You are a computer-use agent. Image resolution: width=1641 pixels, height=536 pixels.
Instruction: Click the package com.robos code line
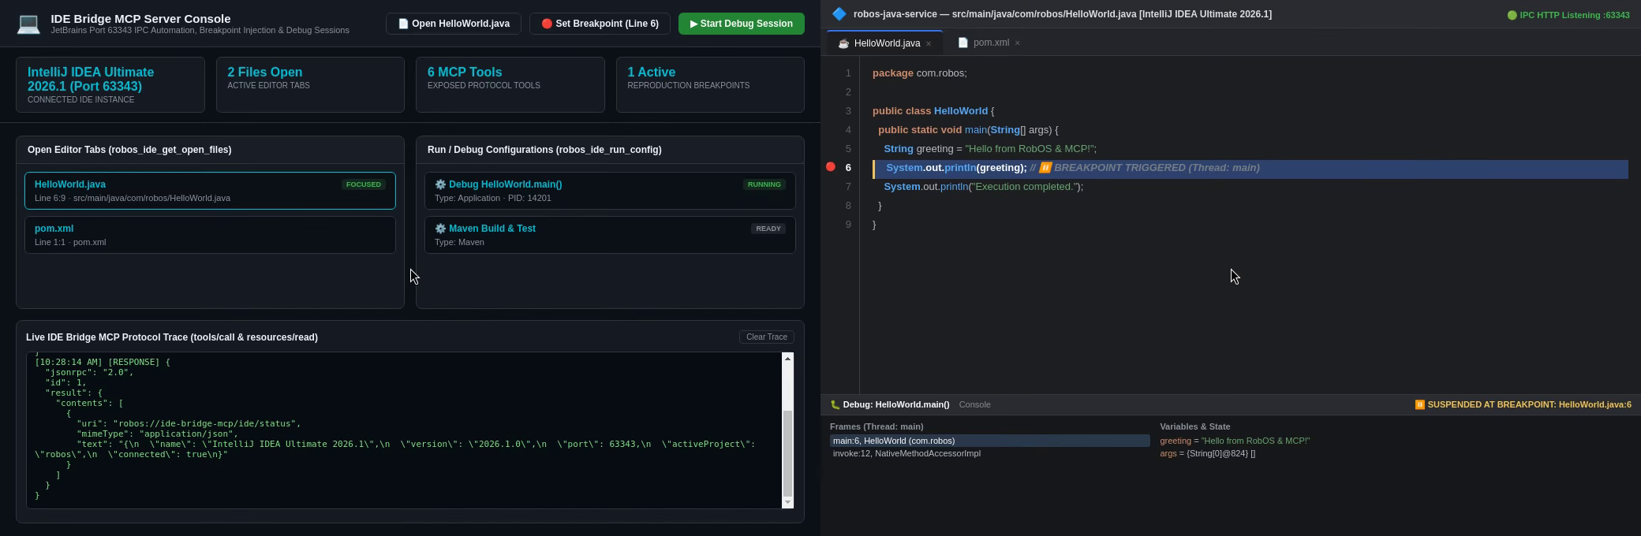[x=920, y=73]
